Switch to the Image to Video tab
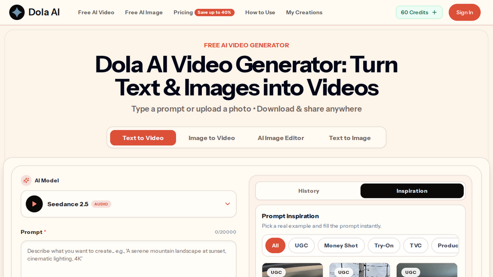The height and width of the screenshot is (277, 493). pos(212,138)
